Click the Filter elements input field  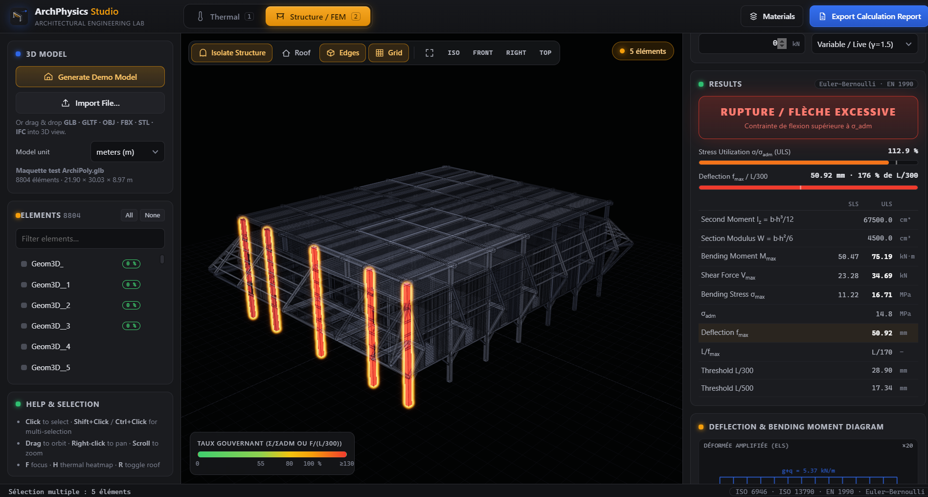[90, 239]
